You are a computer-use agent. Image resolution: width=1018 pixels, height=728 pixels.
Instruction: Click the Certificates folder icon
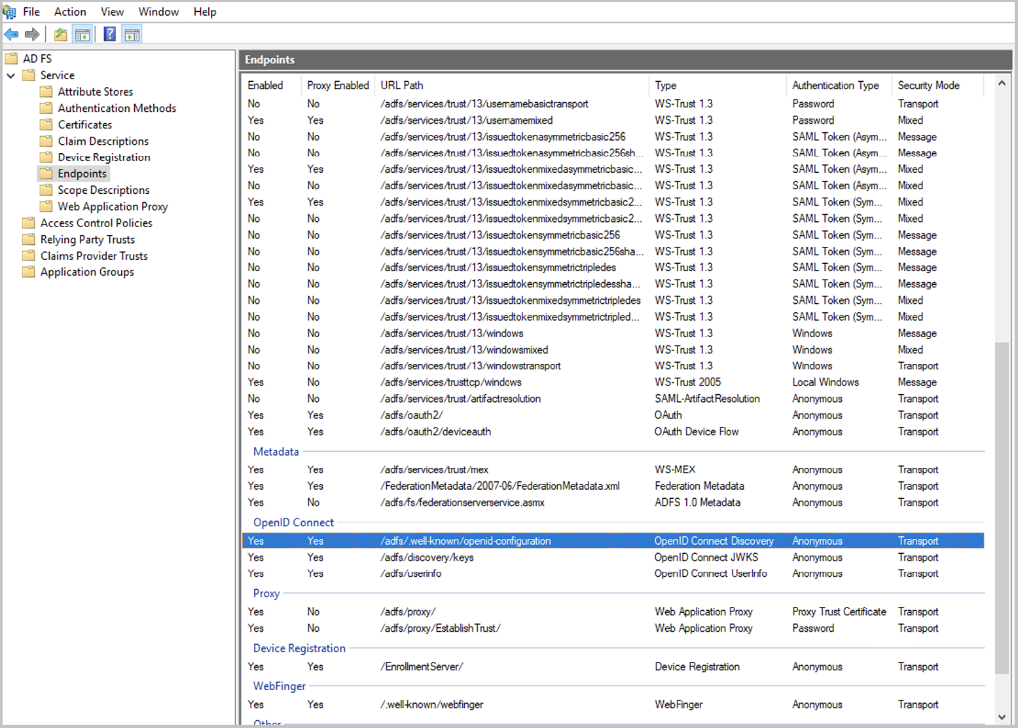pos(46,124)
